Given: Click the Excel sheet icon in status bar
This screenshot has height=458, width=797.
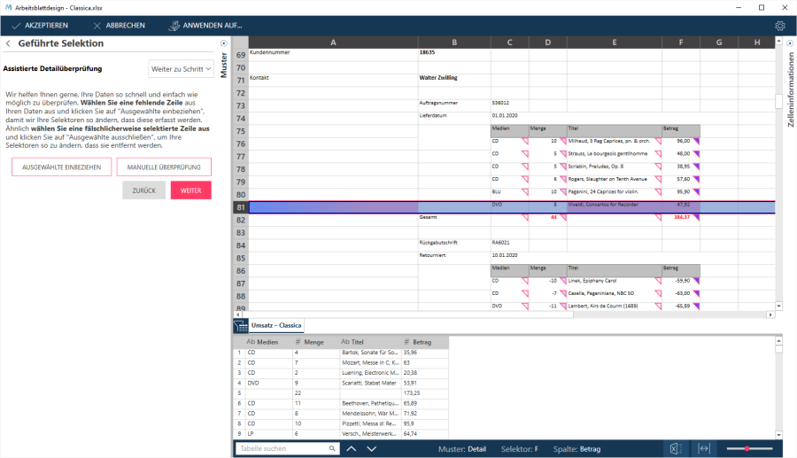Looking at the screenshot, I should pos(676,449).
